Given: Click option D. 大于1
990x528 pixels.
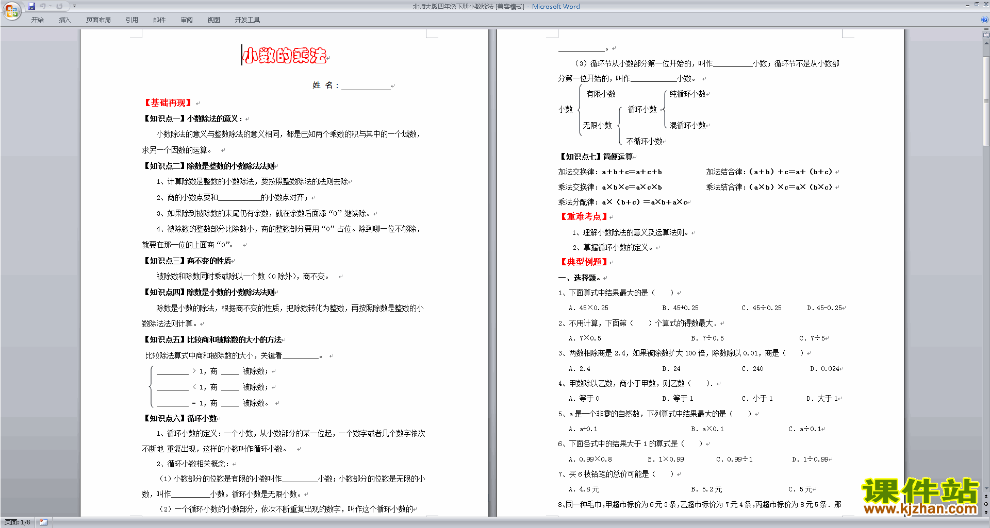Looking at the screenshot, I should point(823,398).
